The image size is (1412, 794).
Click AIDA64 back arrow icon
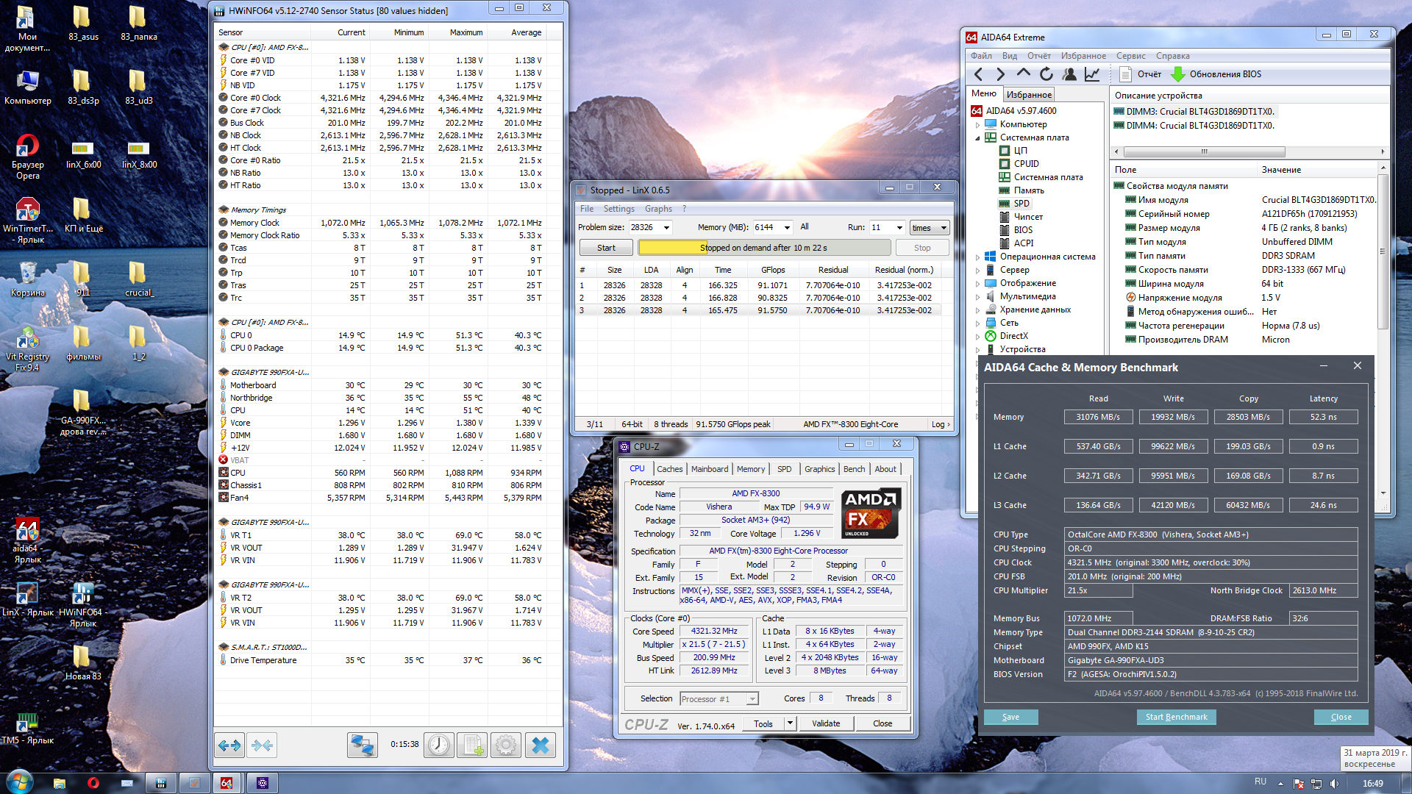click(x=978, y=74)
